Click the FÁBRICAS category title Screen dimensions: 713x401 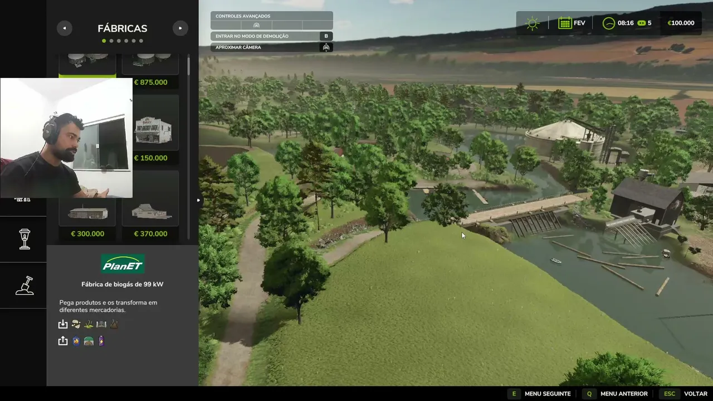123,28
